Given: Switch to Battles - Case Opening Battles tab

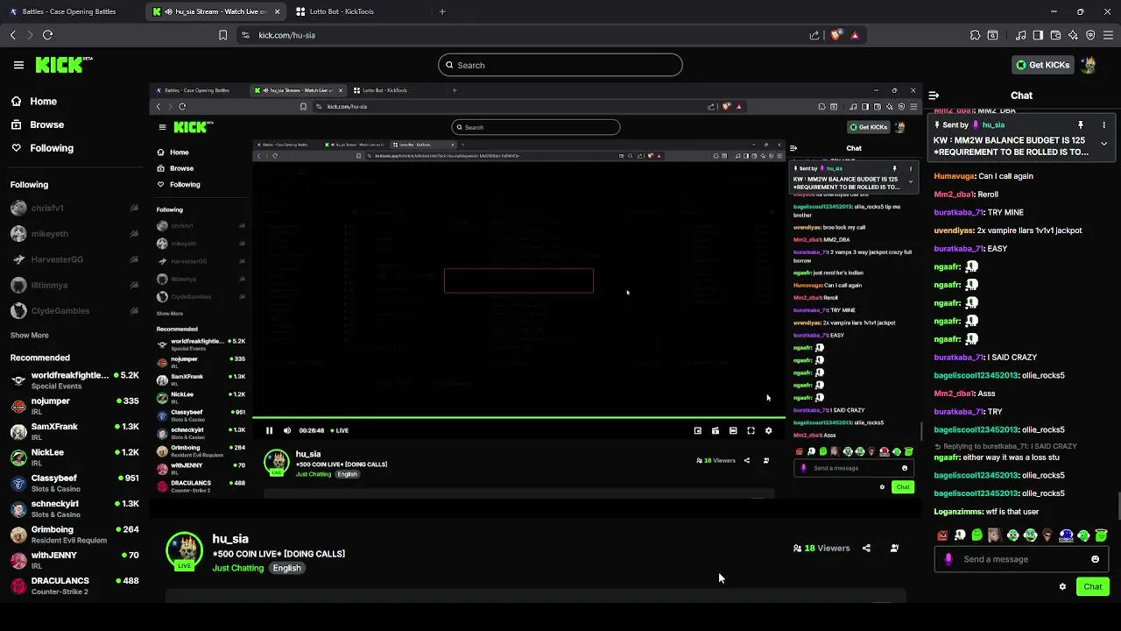Looking at the screenshot, I should [x=68, y=11].
